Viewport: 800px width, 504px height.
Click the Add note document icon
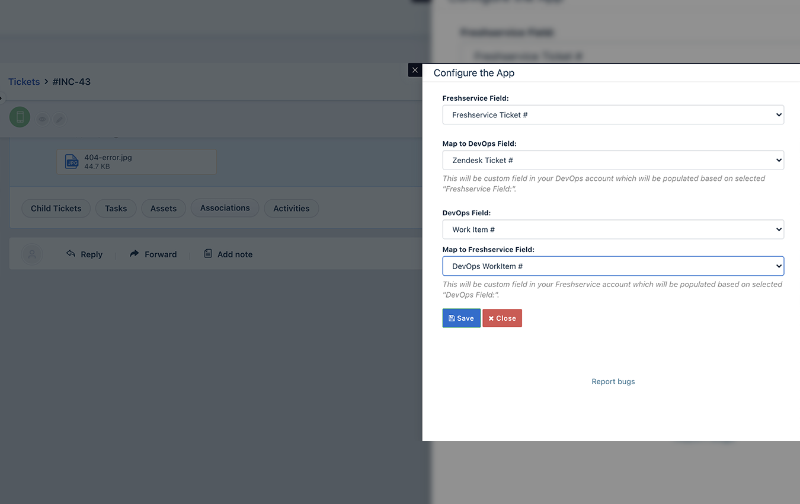[x=208, y=253]
